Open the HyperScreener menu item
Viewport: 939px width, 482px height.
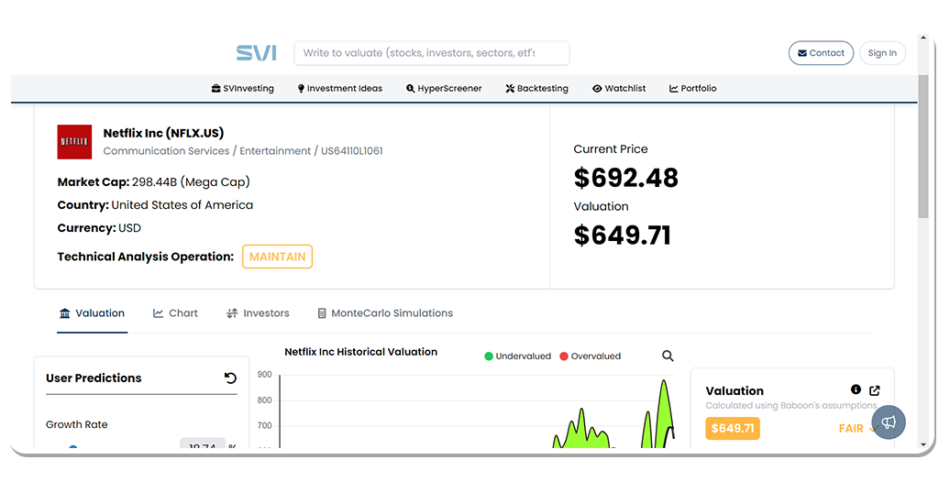click(x=444, y=89)
